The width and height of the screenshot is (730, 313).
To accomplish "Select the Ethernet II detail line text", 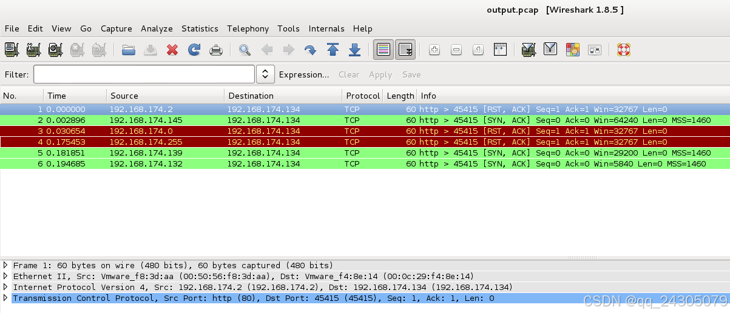I will (243, 276).
